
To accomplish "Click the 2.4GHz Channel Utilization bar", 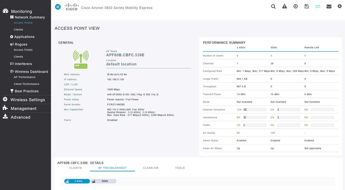I will [255, 110].
